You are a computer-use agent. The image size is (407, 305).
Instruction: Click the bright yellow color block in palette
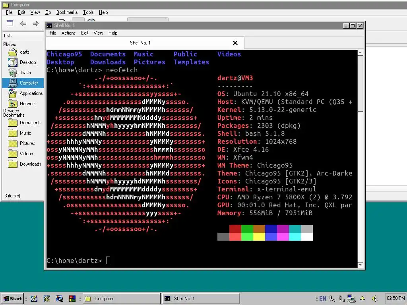pos(259,237)
